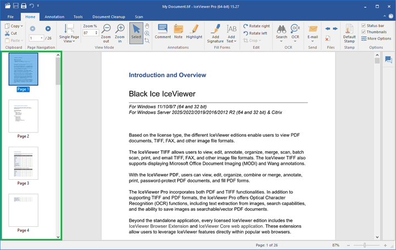Click Add Signature in Fill Forms
This screenshot has height=250, width=396.
(216, 34)
